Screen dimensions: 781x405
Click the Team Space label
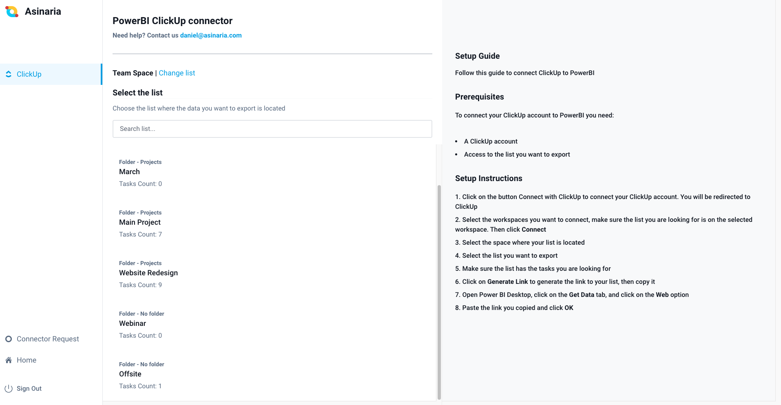133,73
